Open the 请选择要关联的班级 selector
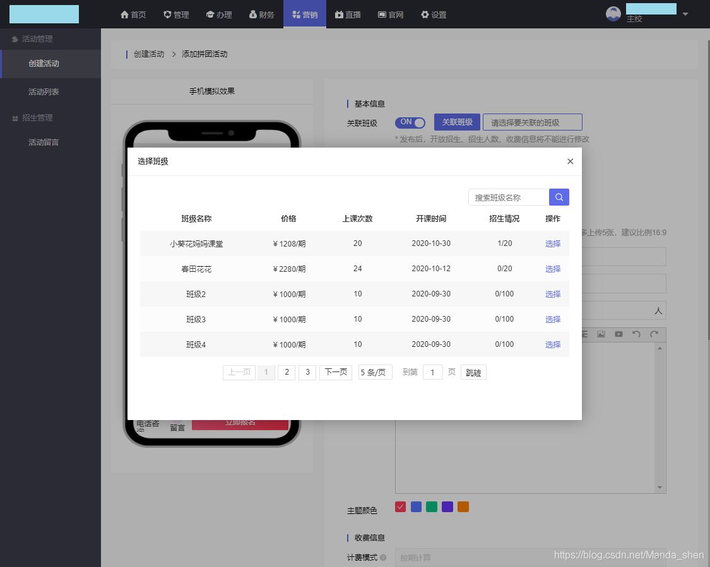 532,122
